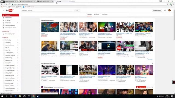
Task: Switch to Chrome on the taskbar
Action: (x=33, y=96)
